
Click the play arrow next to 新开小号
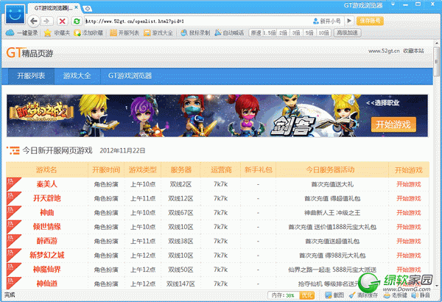(x=349, y=21)
